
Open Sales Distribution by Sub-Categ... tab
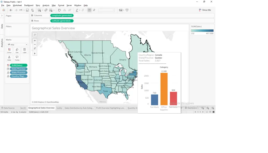coord(79,108)
